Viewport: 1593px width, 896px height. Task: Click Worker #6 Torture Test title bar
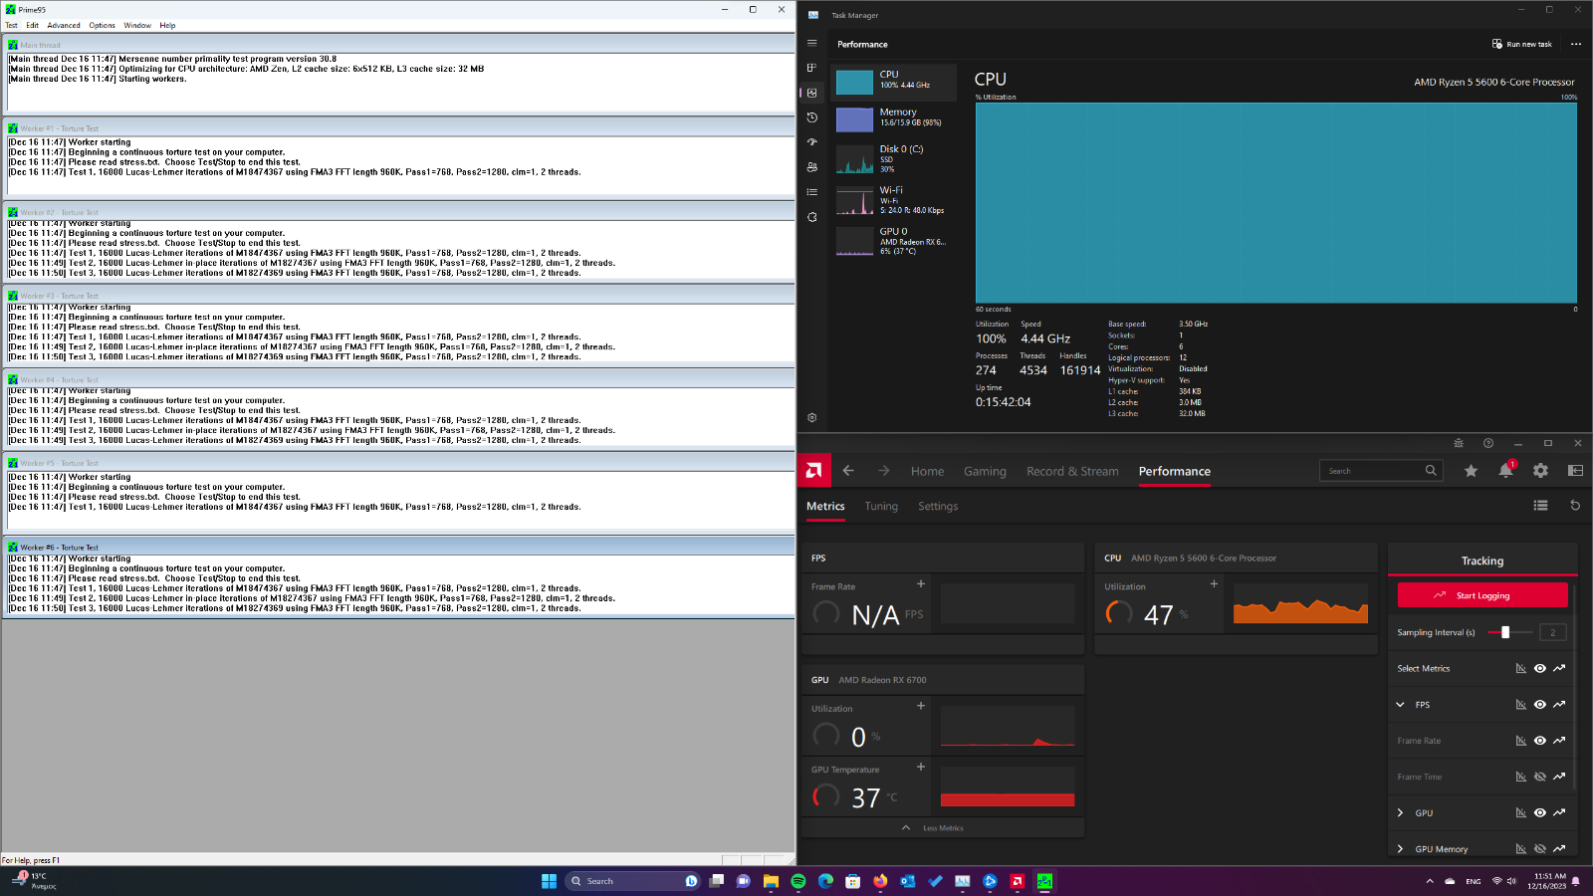(398, 548)
